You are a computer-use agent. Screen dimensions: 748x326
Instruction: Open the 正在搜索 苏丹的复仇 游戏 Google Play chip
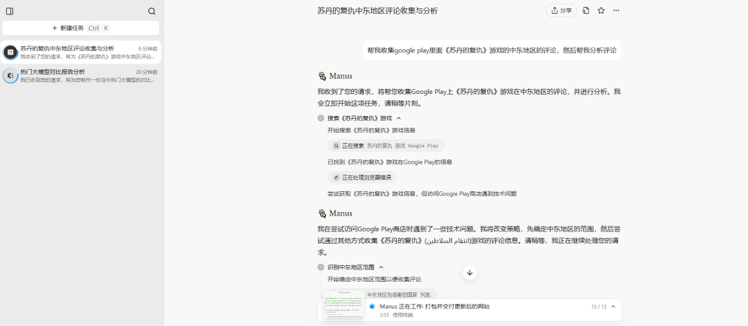(386, 146)
